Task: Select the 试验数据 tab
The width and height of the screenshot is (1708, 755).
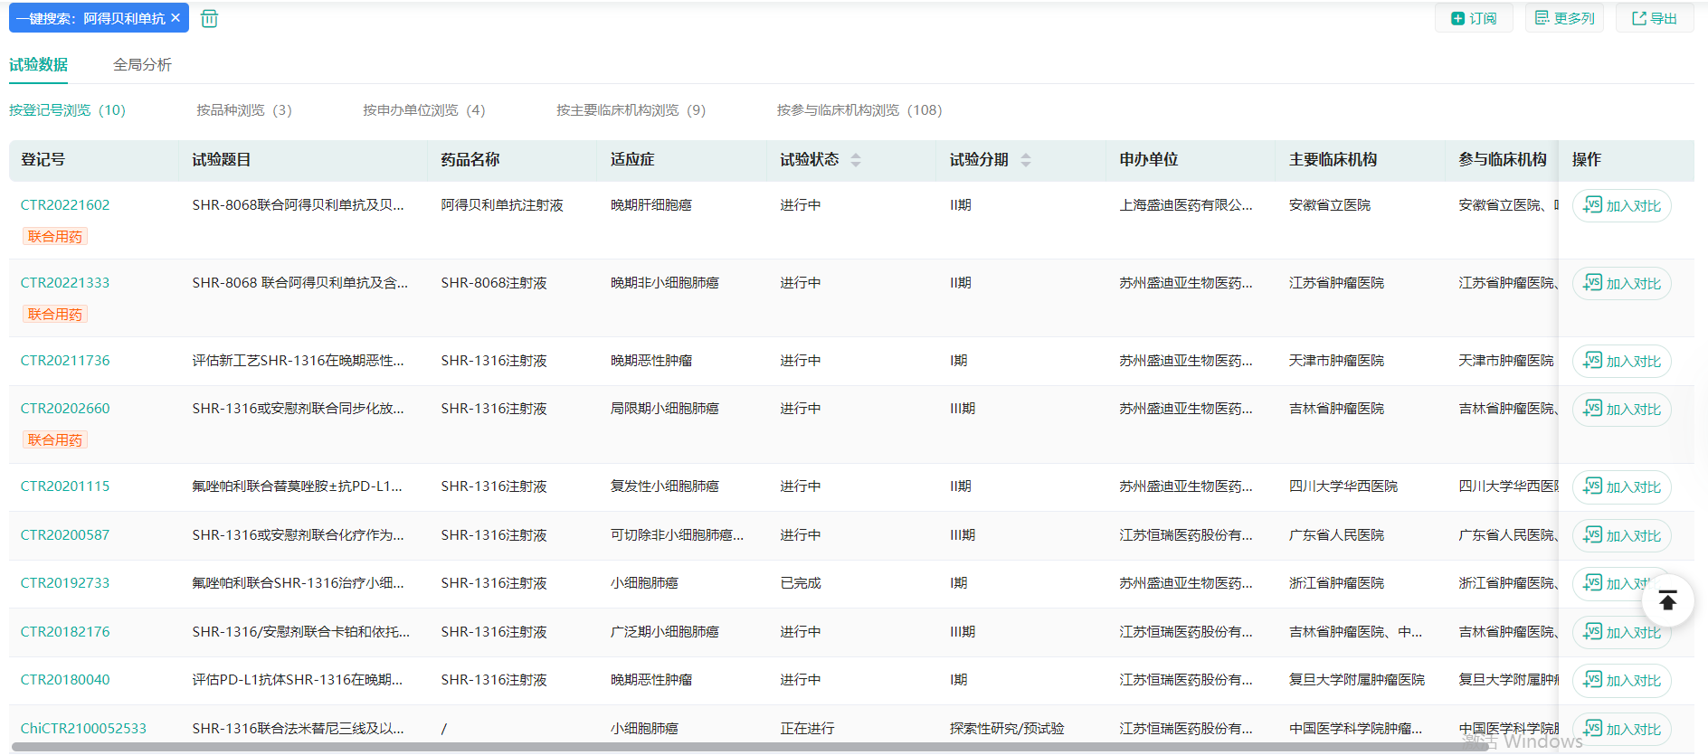Action: (39, 65)
